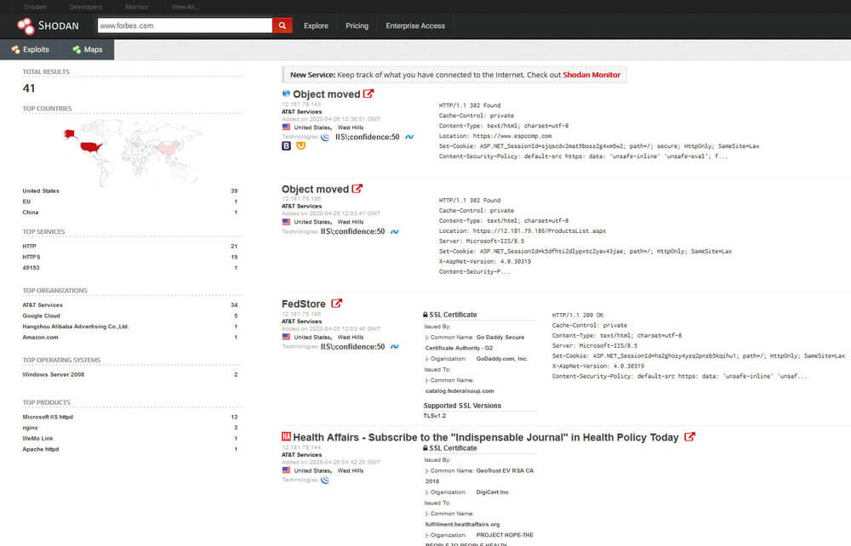Open the Explore menu item
This screenshot has height=546, width=851.
[316, 26]
